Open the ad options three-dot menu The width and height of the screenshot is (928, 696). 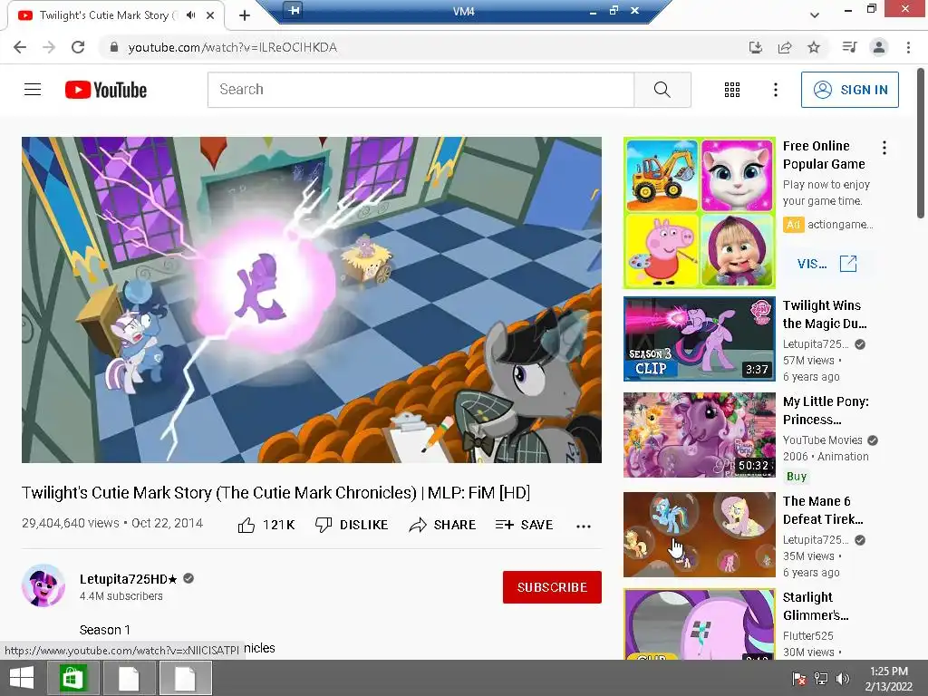click(x=884, y=148)
